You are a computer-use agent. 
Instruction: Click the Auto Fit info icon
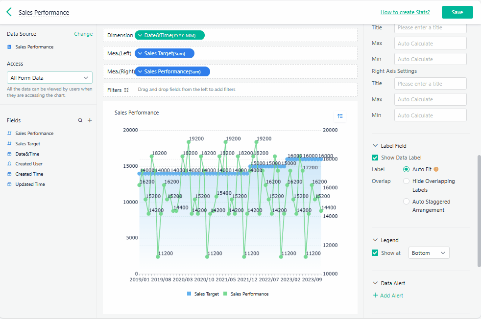tap(436, 169)
